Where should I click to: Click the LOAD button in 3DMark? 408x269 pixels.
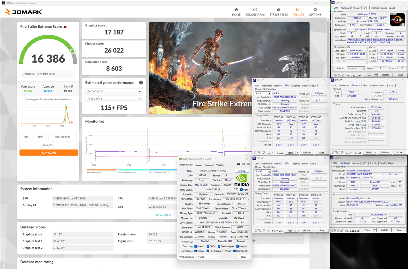[x=26, y=137]
